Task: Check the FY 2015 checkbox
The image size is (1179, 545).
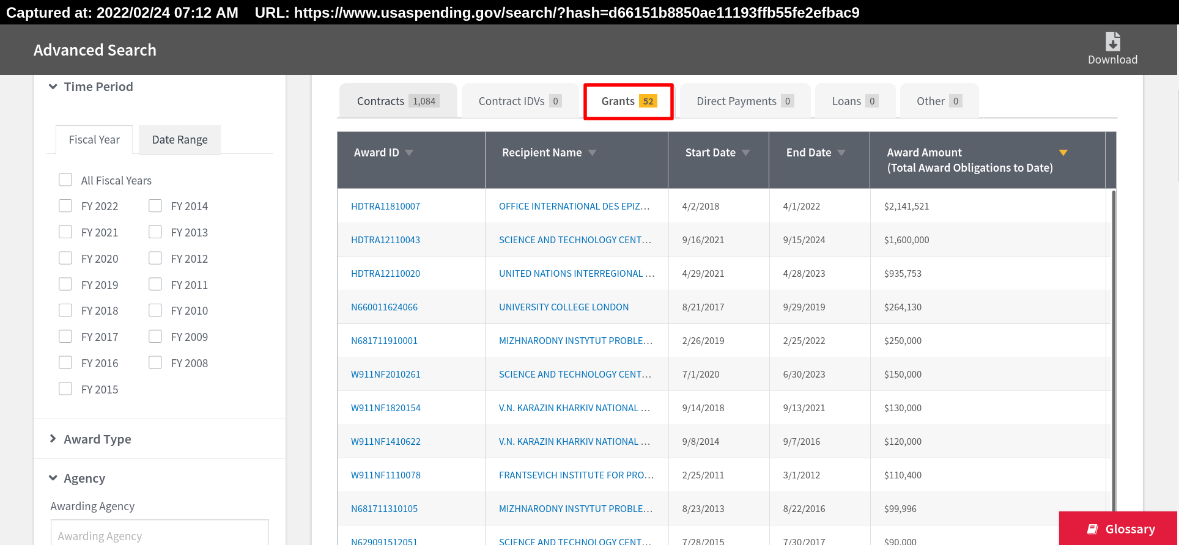Action: pos(65,389)
